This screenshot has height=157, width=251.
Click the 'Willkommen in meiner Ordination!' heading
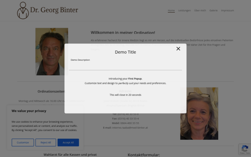click(123, 33)
